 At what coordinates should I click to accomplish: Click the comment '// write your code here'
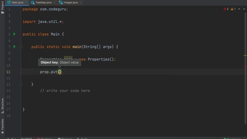point(65,91)
